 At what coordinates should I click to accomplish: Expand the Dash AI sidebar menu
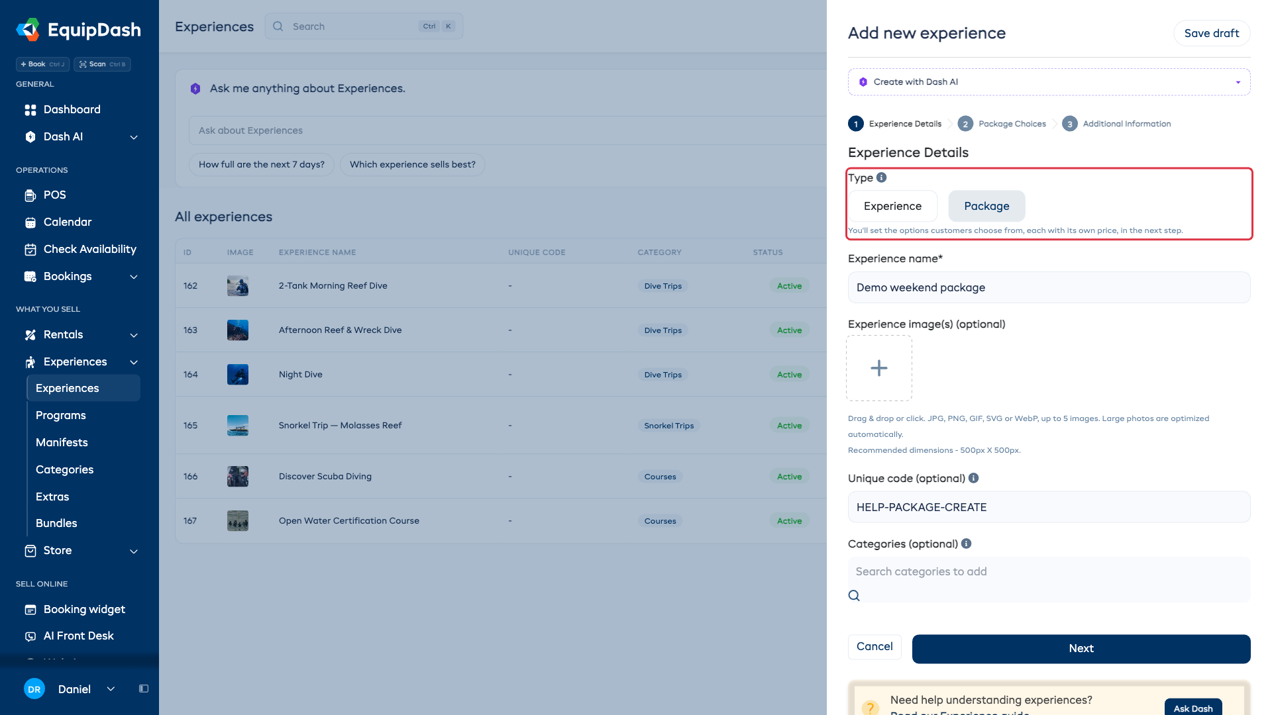(x=134, y=137)
